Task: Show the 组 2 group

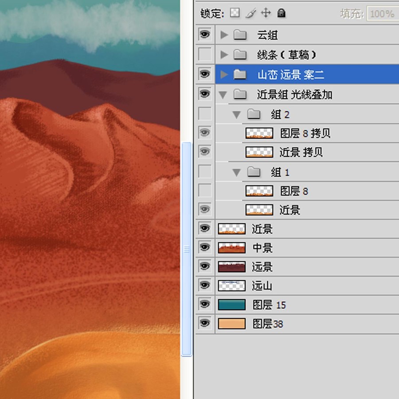Action: pyautogui.click(x=205, y=114)
